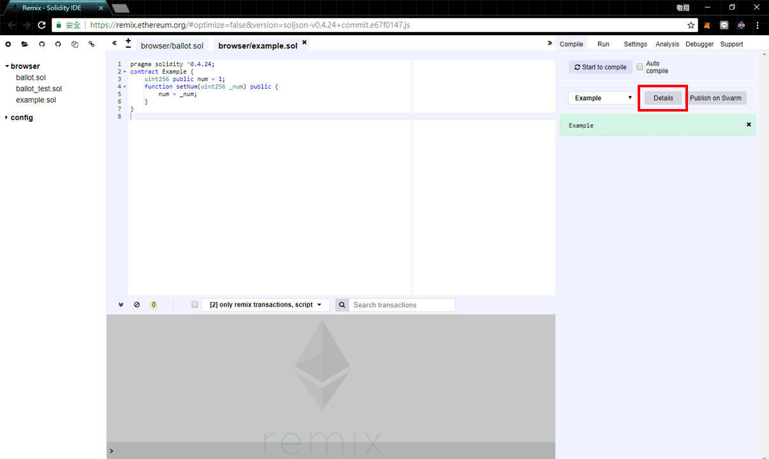Expand the config folder in file explorer

(6, 117)
